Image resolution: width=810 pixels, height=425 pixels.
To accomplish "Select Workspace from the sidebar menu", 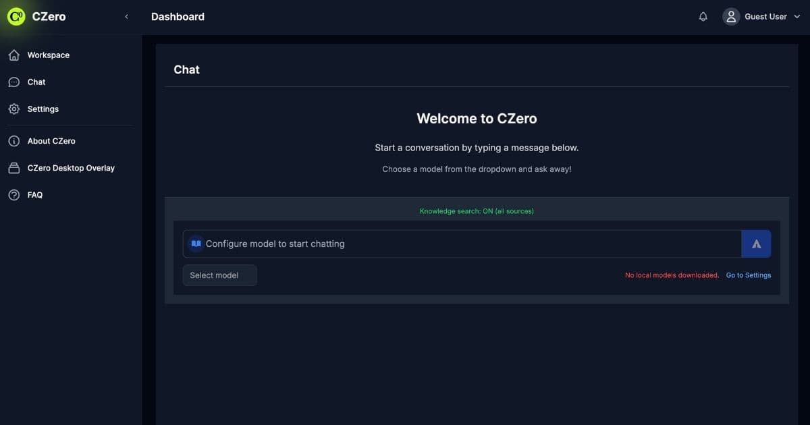I will pos(48,55).
